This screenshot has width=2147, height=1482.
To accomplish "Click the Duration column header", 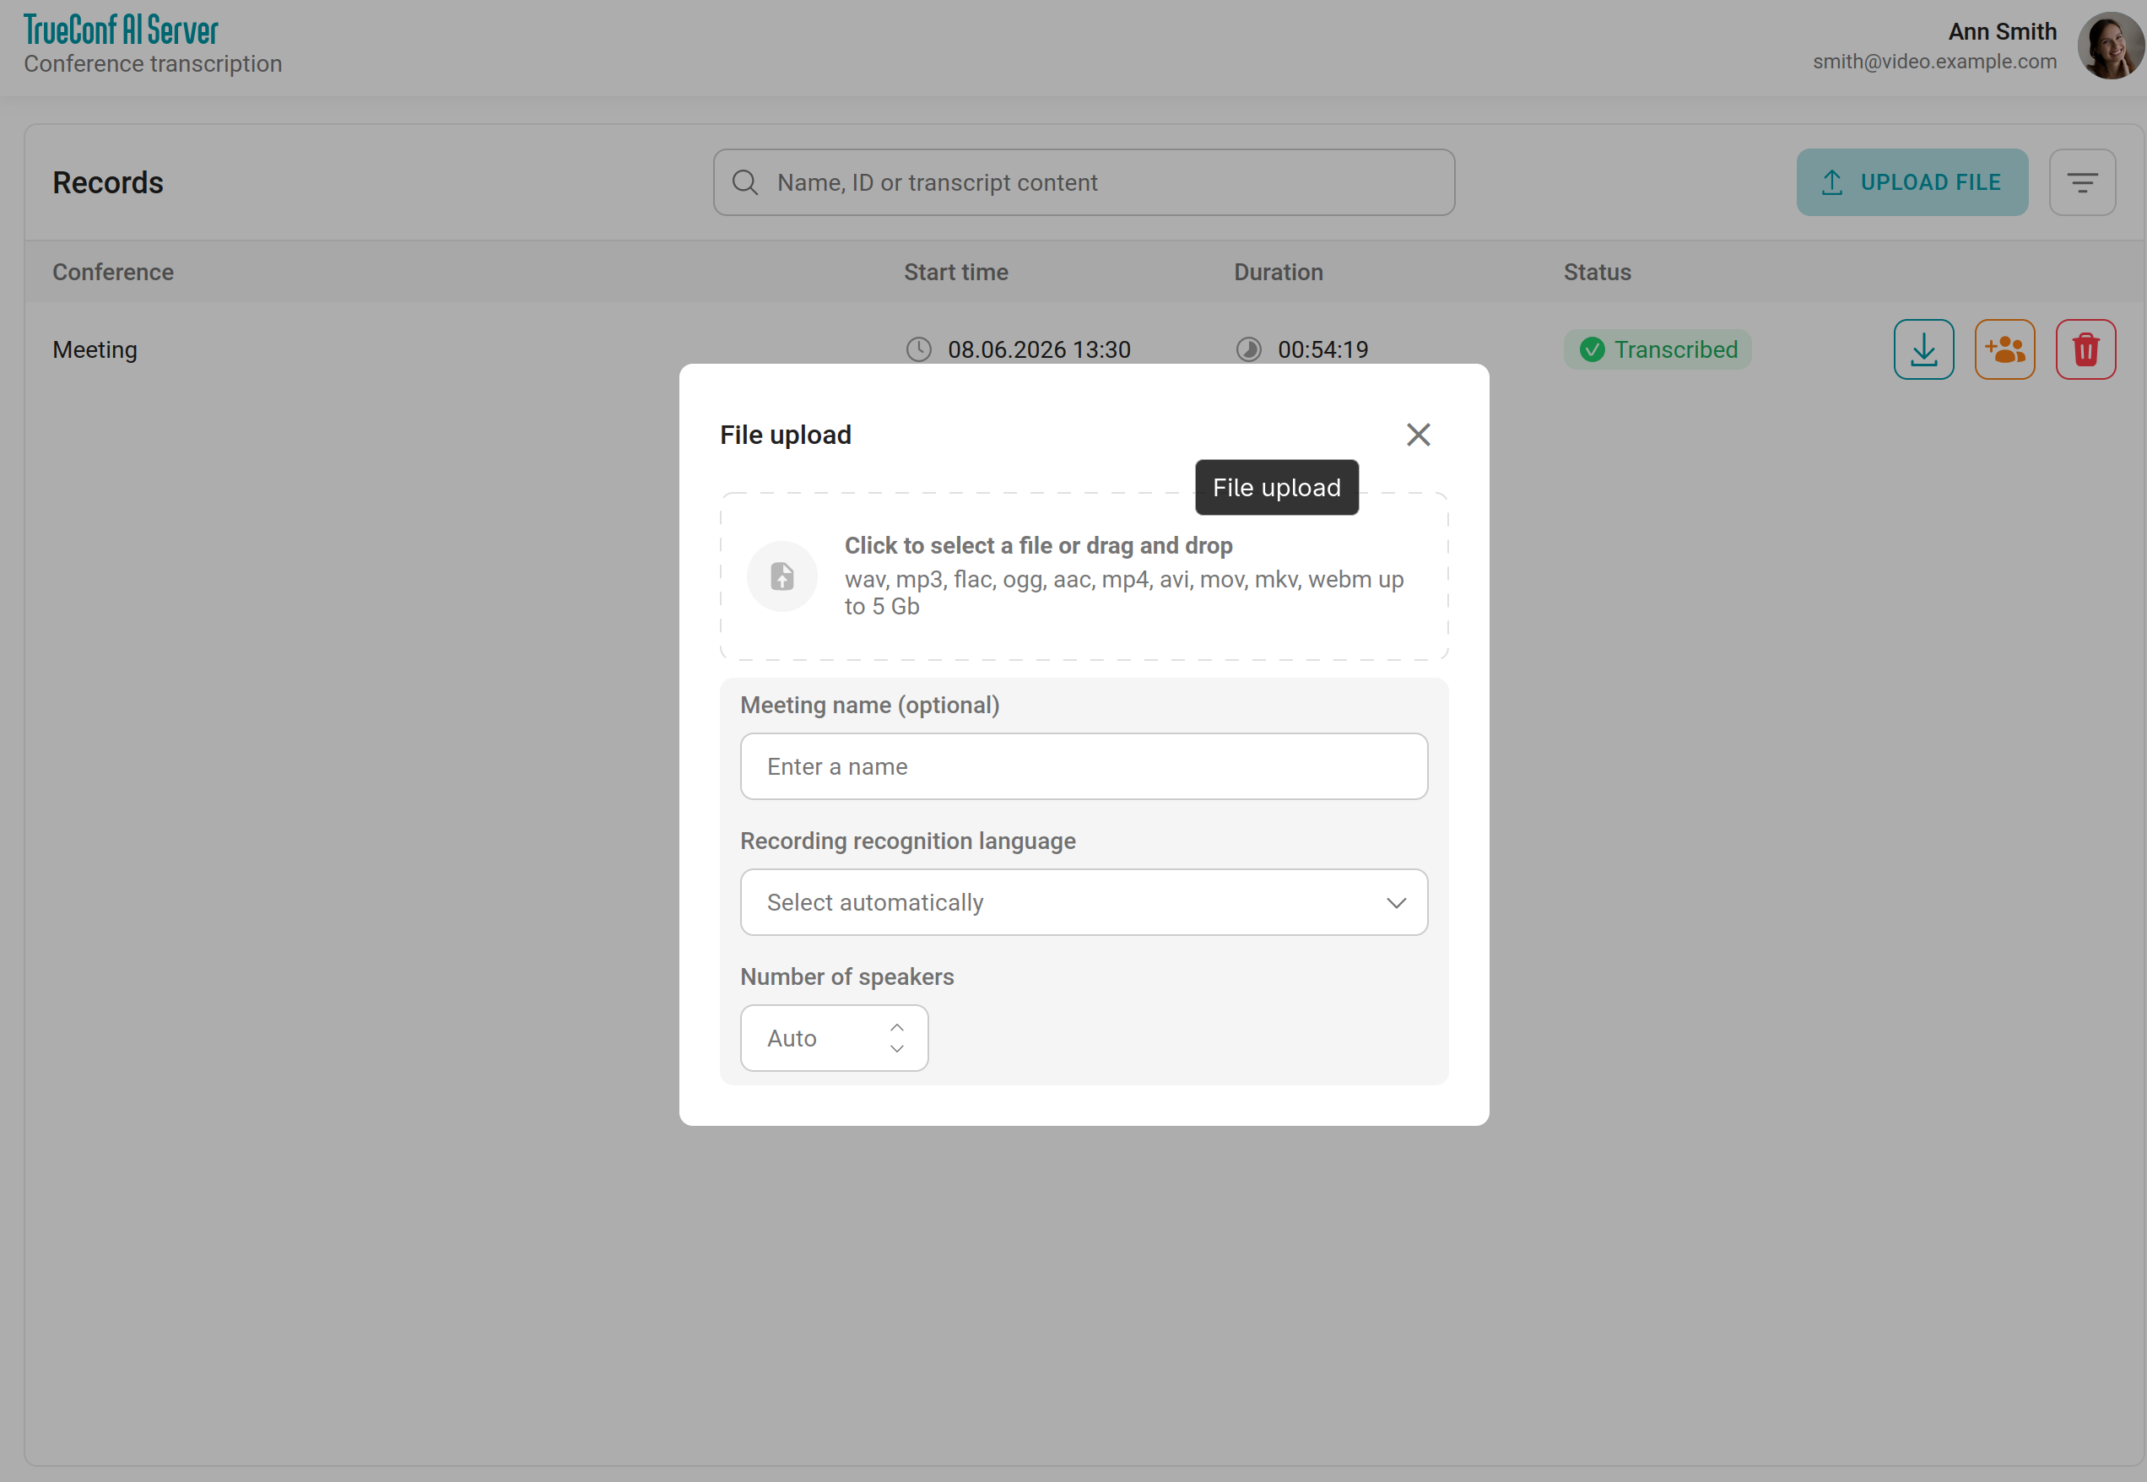I will [1278, 272].
